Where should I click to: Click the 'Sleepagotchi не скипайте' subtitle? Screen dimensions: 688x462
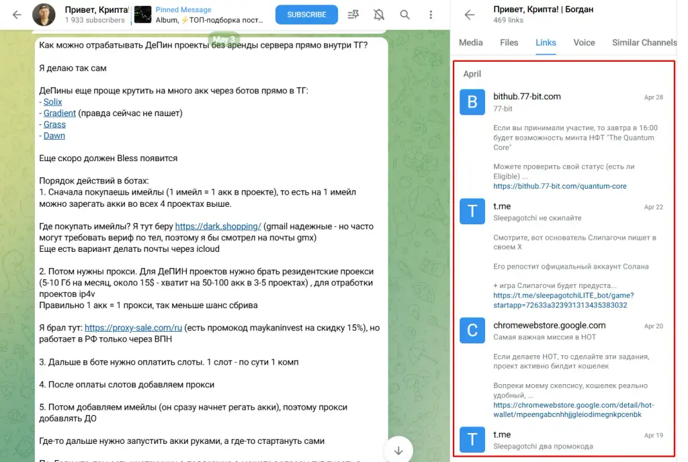537,218
